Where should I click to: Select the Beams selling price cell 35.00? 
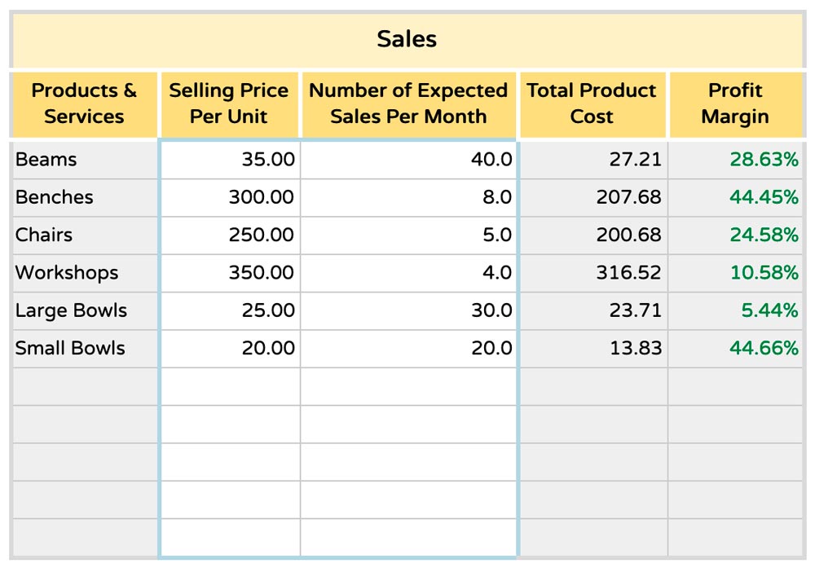[230, 160]
